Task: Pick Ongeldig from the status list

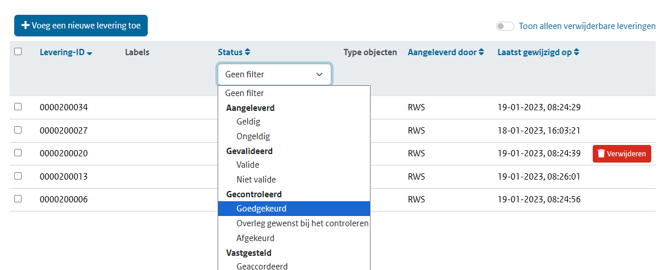Action: 253,136
